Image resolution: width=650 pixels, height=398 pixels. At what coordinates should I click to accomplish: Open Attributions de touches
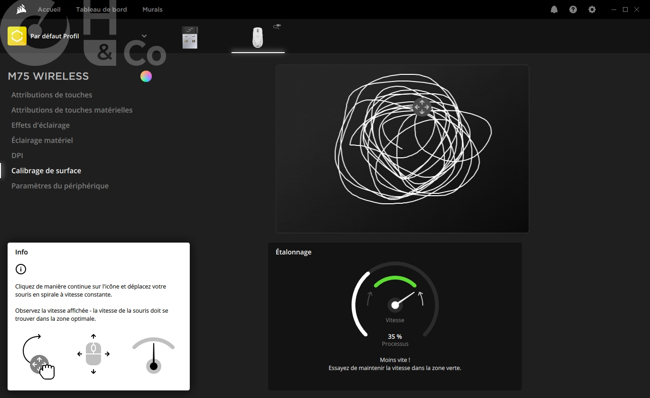point(52,95)
